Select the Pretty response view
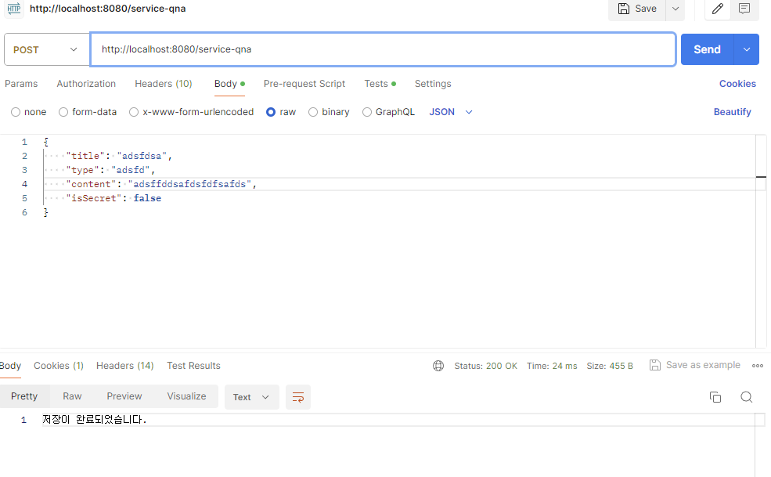The width and height of the screenshot is (771, 477). click(x=24, y=396)
